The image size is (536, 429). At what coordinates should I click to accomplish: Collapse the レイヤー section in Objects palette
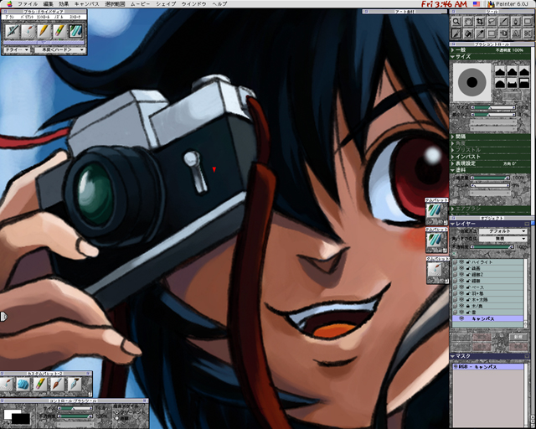click(x=452, y=224)
